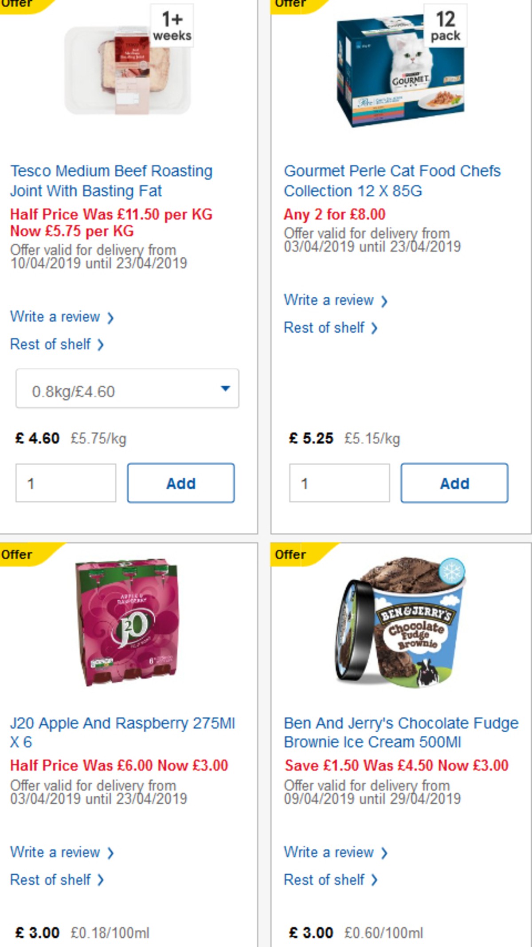
Task: Click the 1+ weeks badge on beef joint image
Action: 172,28
